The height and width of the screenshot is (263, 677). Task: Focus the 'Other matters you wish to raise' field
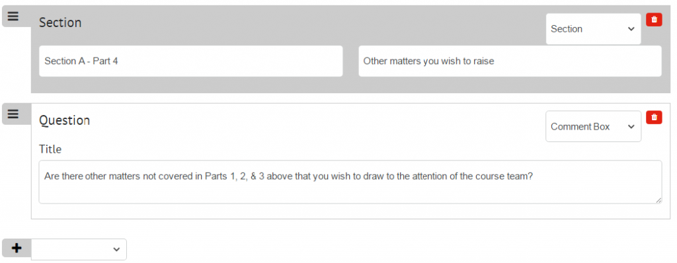tap(510, 61)
